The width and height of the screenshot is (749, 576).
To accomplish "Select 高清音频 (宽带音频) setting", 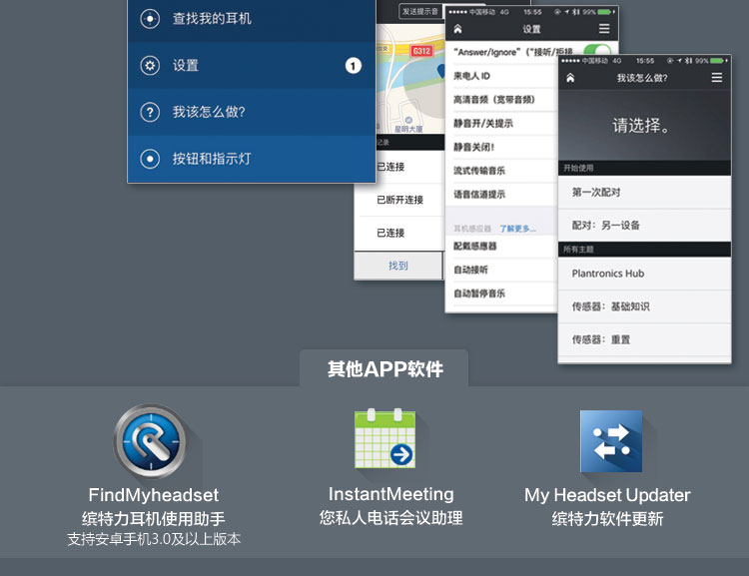I will [501, 100].
